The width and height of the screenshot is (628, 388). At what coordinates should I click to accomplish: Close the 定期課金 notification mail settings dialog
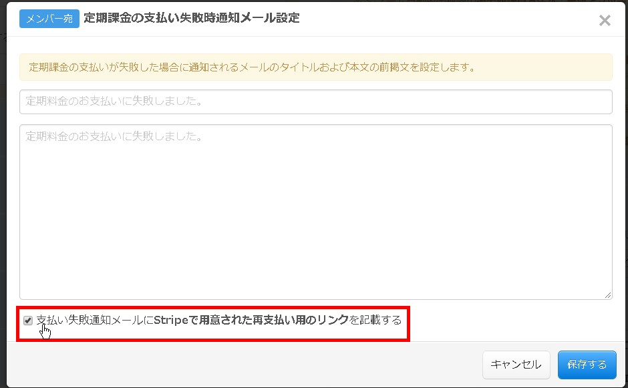(605, 20)
